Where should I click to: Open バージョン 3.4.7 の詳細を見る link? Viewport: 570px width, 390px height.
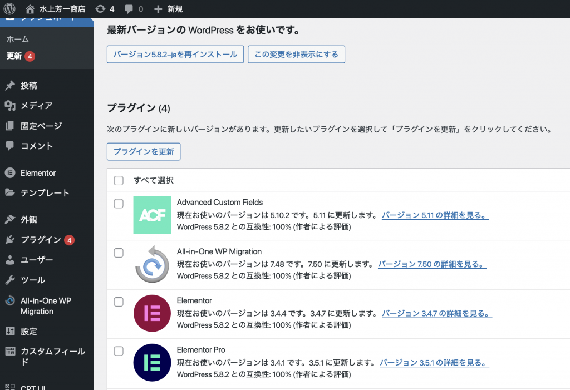(436, 314)
